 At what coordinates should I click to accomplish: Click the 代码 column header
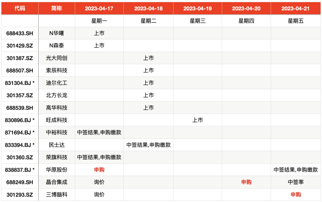coord(20,8)
